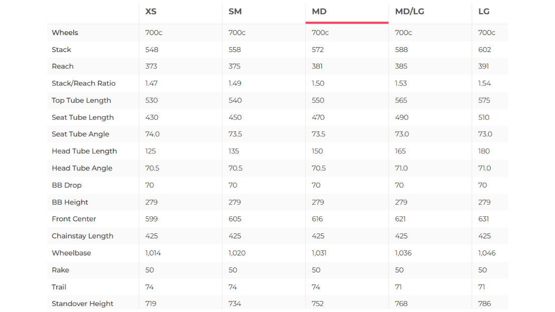Click the Chainstay Length row label
555x312 pixels.
coord(83,236)
